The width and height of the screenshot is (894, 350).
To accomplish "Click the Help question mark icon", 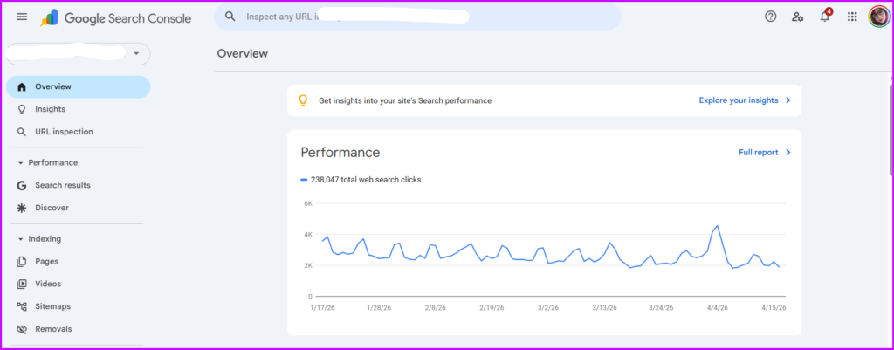I will pos(770,17).
